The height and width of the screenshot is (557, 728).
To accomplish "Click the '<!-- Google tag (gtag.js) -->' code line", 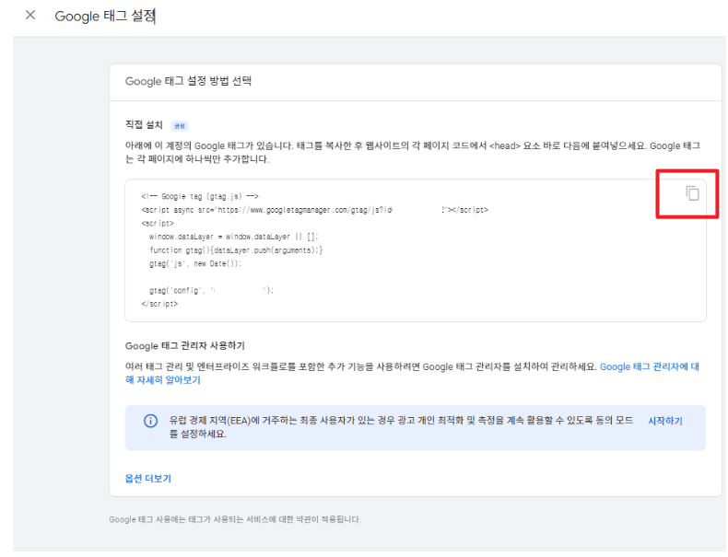I will (200, 196).
